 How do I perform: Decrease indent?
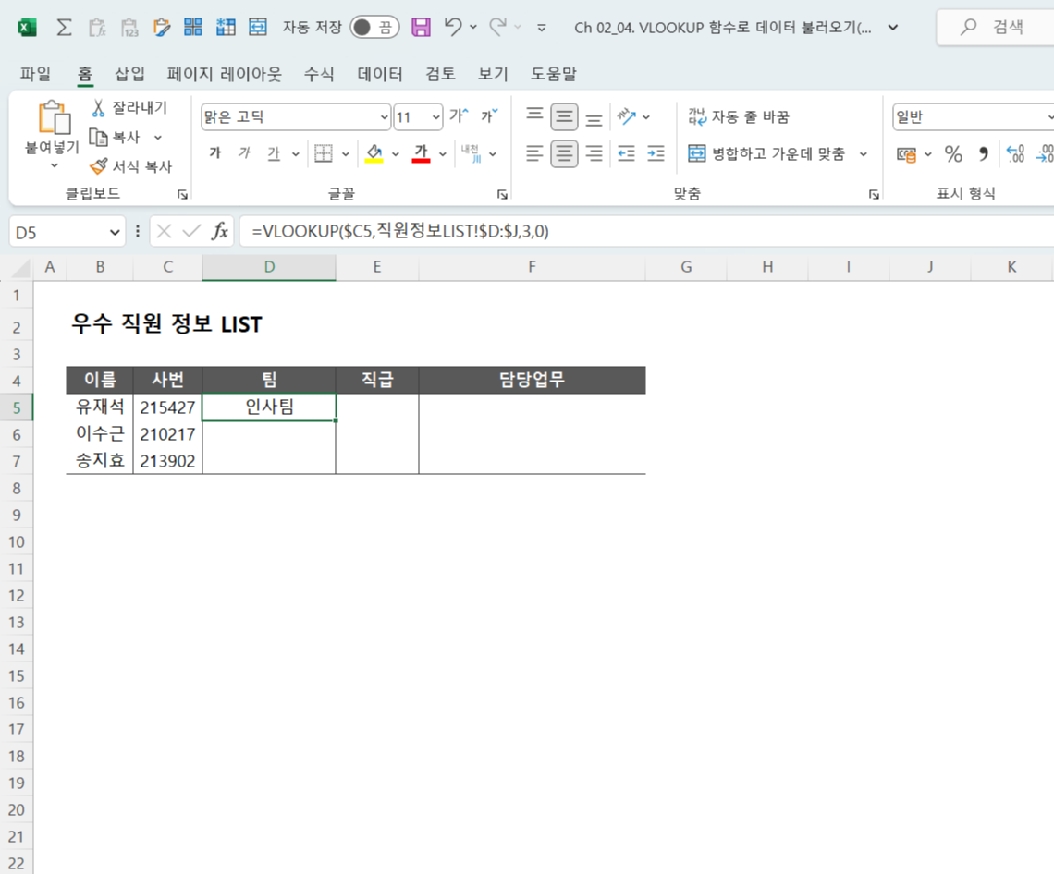[627, 154]
